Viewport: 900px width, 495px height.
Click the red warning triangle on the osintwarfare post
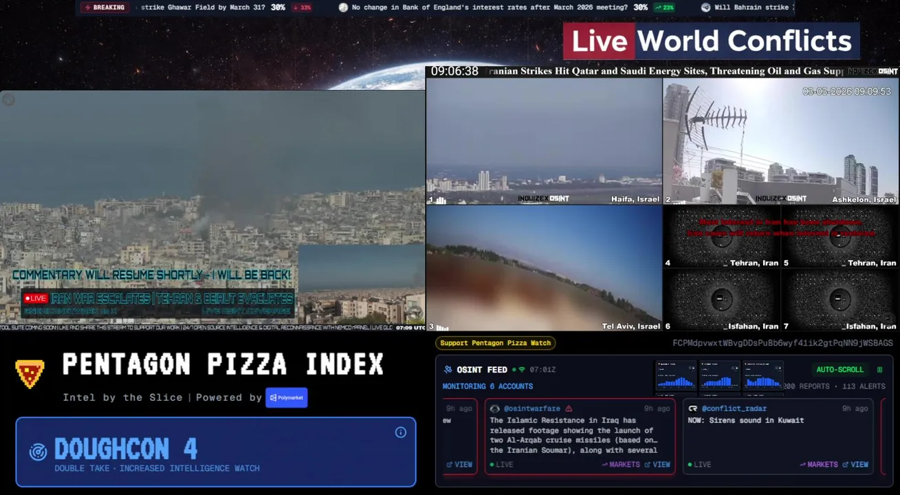[x=569, y=408]
